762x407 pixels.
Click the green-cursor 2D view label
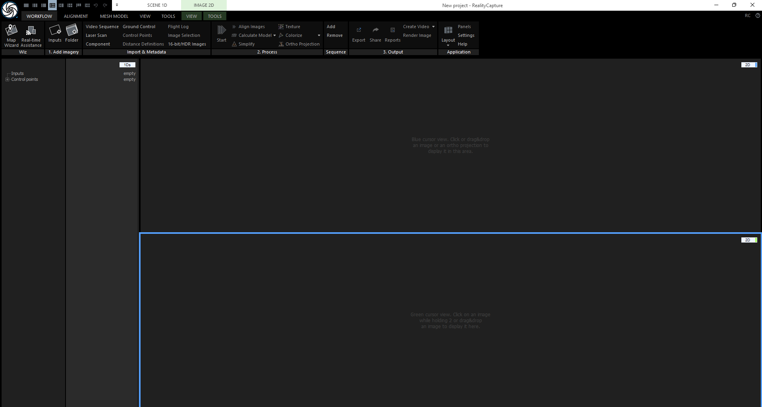click(749, 240)
